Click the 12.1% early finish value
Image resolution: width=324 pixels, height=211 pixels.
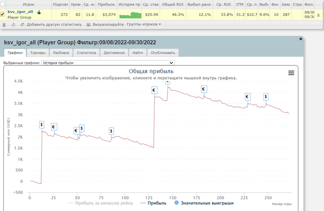205,14
